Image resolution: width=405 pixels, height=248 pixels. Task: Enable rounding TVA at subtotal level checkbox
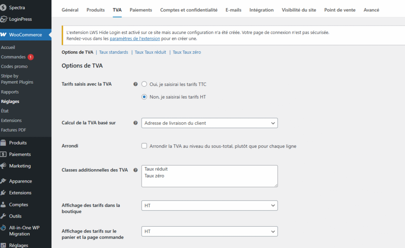click(x=144, y=146)
